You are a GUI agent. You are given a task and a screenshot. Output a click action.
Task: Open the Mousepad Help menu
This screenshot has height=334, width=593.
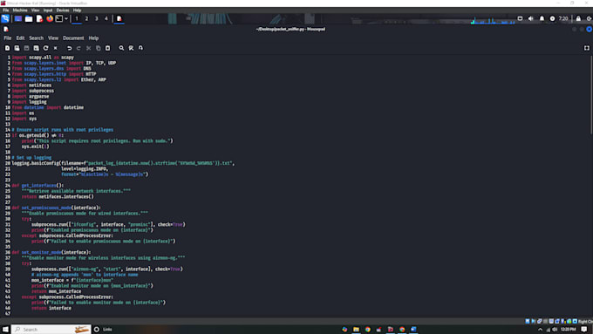93,38
